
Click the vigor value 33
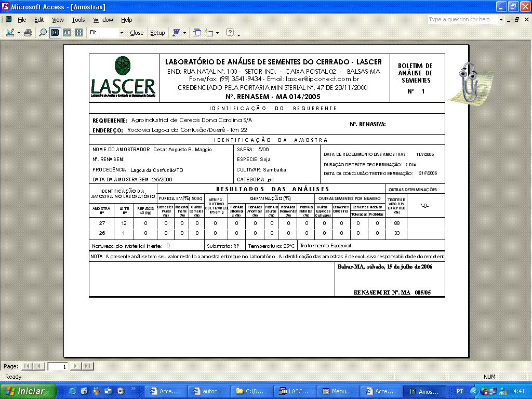pos(396,233)
